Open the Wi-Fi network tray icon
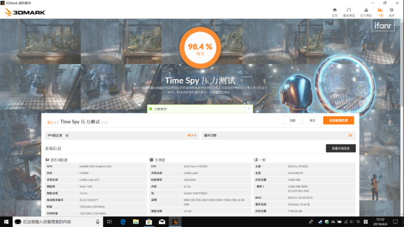 [346, 221]
